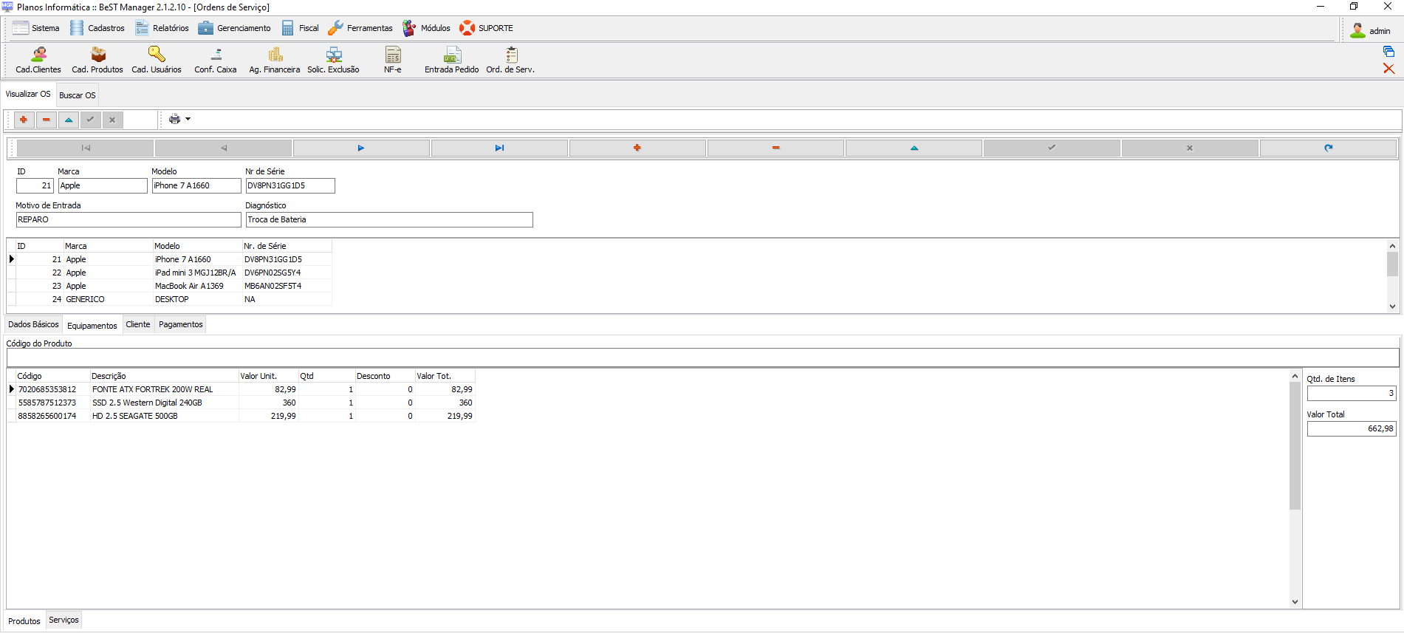Click the Código do Produto input field
Image resolution: width=1404 pixels, height=633 pixels.
tap(702, 358)
